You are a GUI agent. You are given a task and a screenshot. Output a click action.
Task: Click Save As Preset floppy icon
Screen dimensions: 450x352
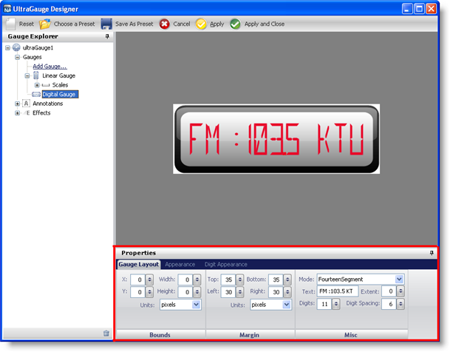click(x=106, y=24)
